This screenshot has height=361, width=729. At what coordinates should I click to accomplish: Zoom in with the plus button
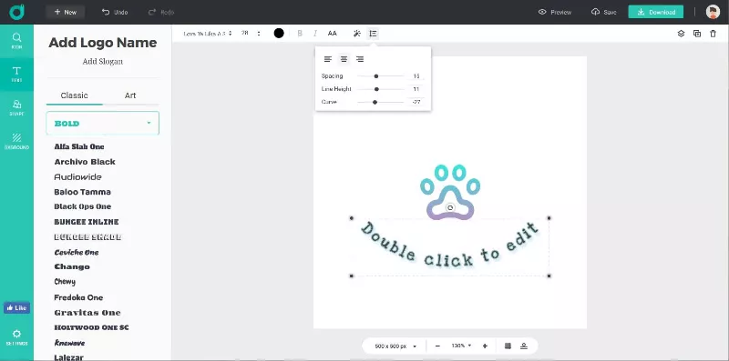coord(485,346)
